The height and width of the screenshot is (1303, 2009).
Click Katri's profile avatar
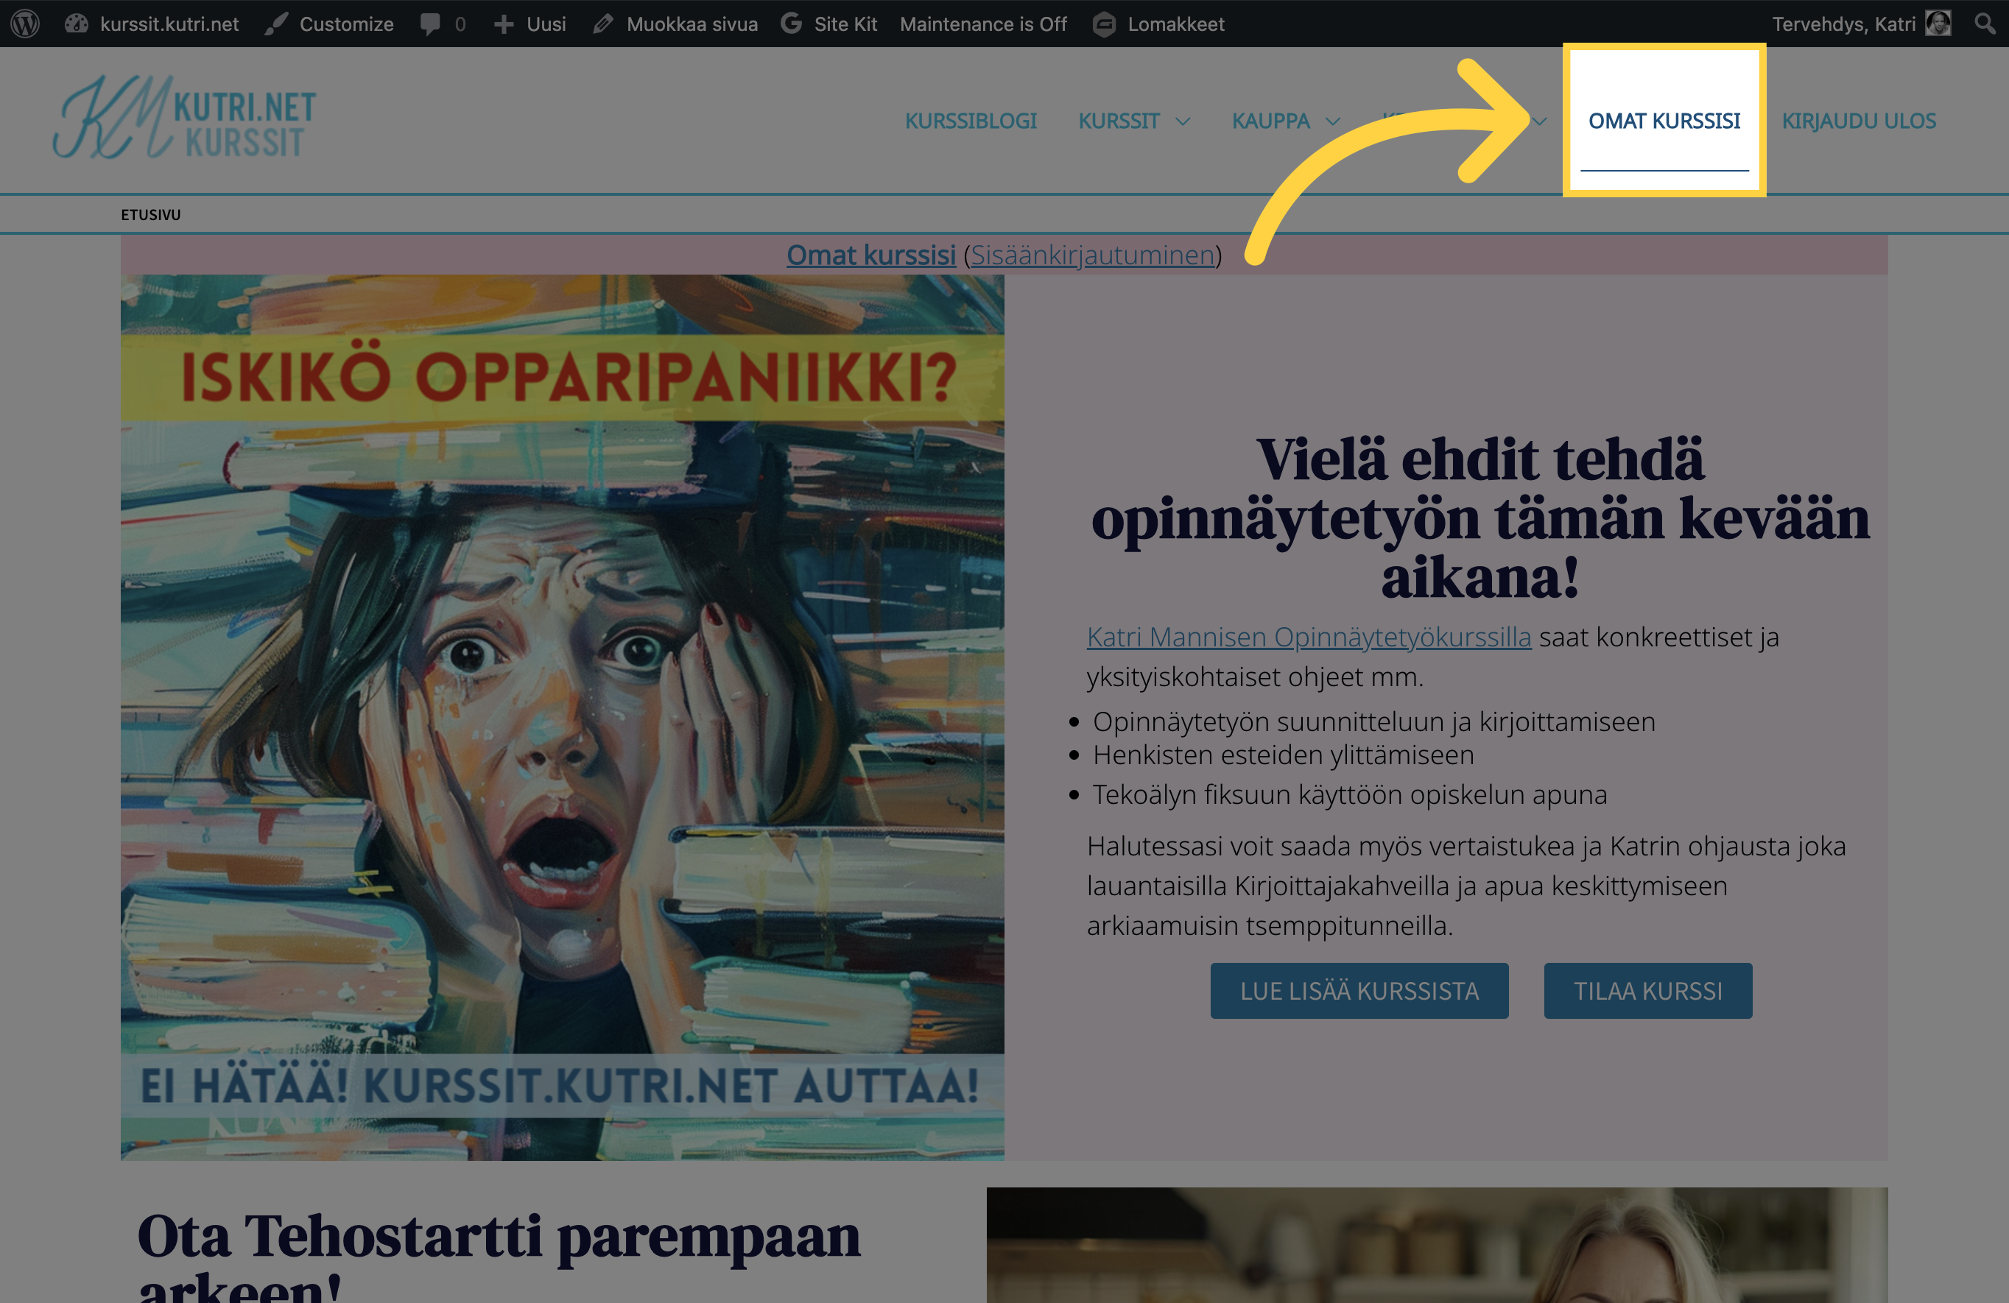point(1939,24)
